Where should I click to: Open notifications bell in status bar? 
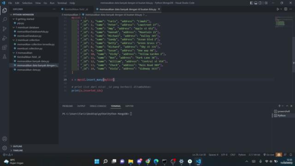[291, 155]
